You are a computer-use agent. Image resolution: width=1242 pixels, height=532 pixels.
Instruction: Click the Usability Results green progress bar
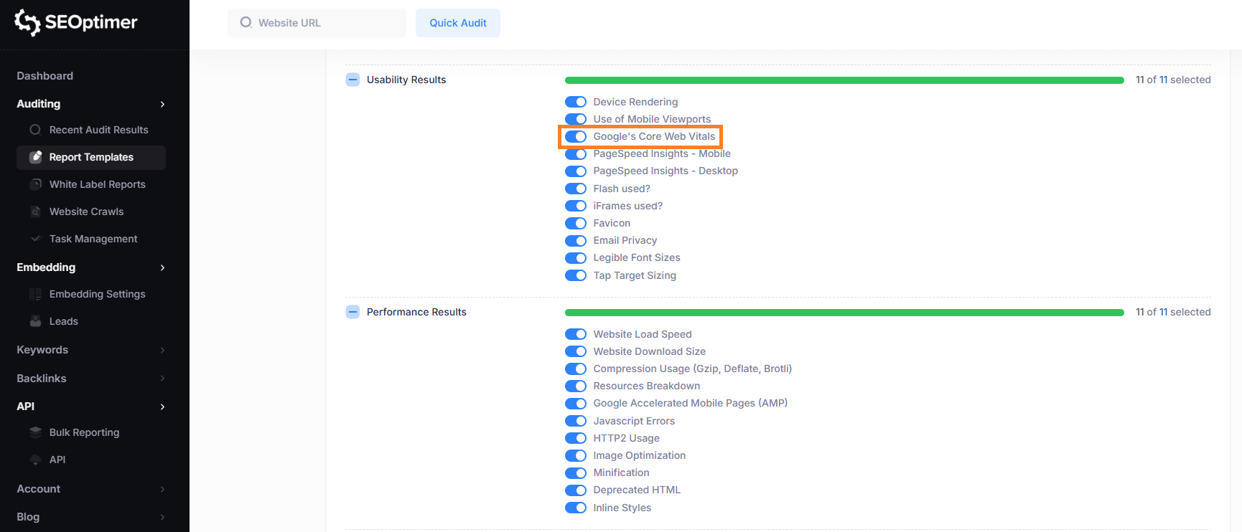844,80
